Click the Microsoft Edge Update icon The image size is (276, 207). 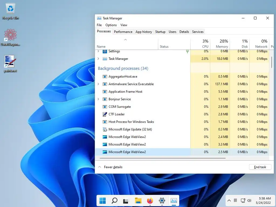point(105,129)
